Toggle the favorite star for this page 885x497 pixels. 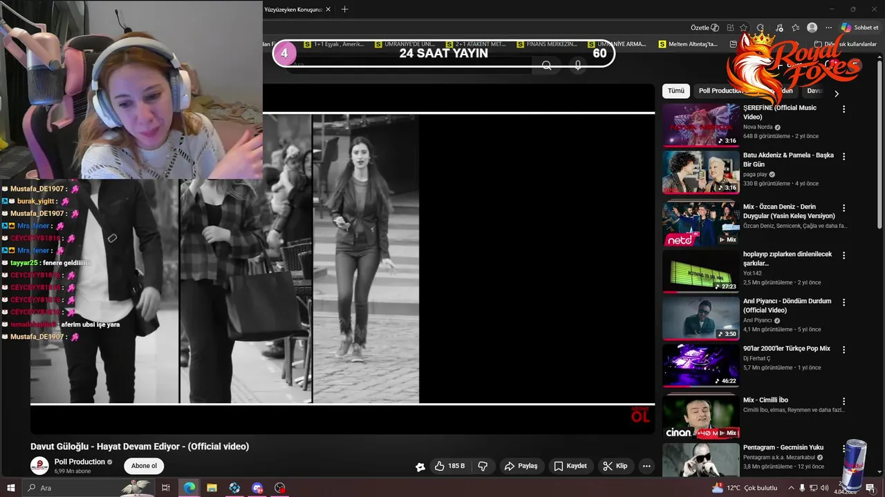coord(743,28)
